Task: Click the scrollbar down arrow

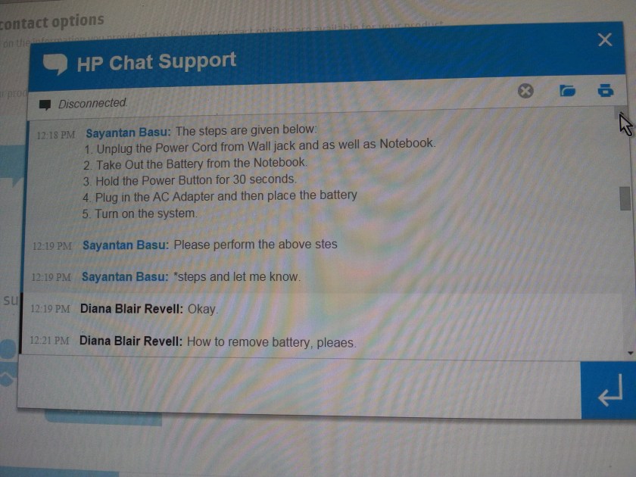Action: pos(630,354)
